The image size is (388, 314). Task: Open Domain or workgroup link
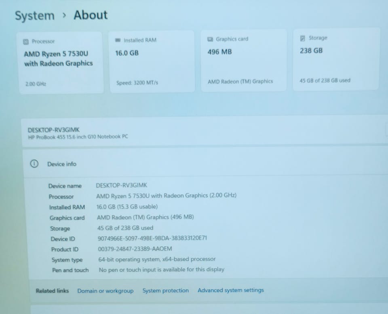[x=105, y=291]
